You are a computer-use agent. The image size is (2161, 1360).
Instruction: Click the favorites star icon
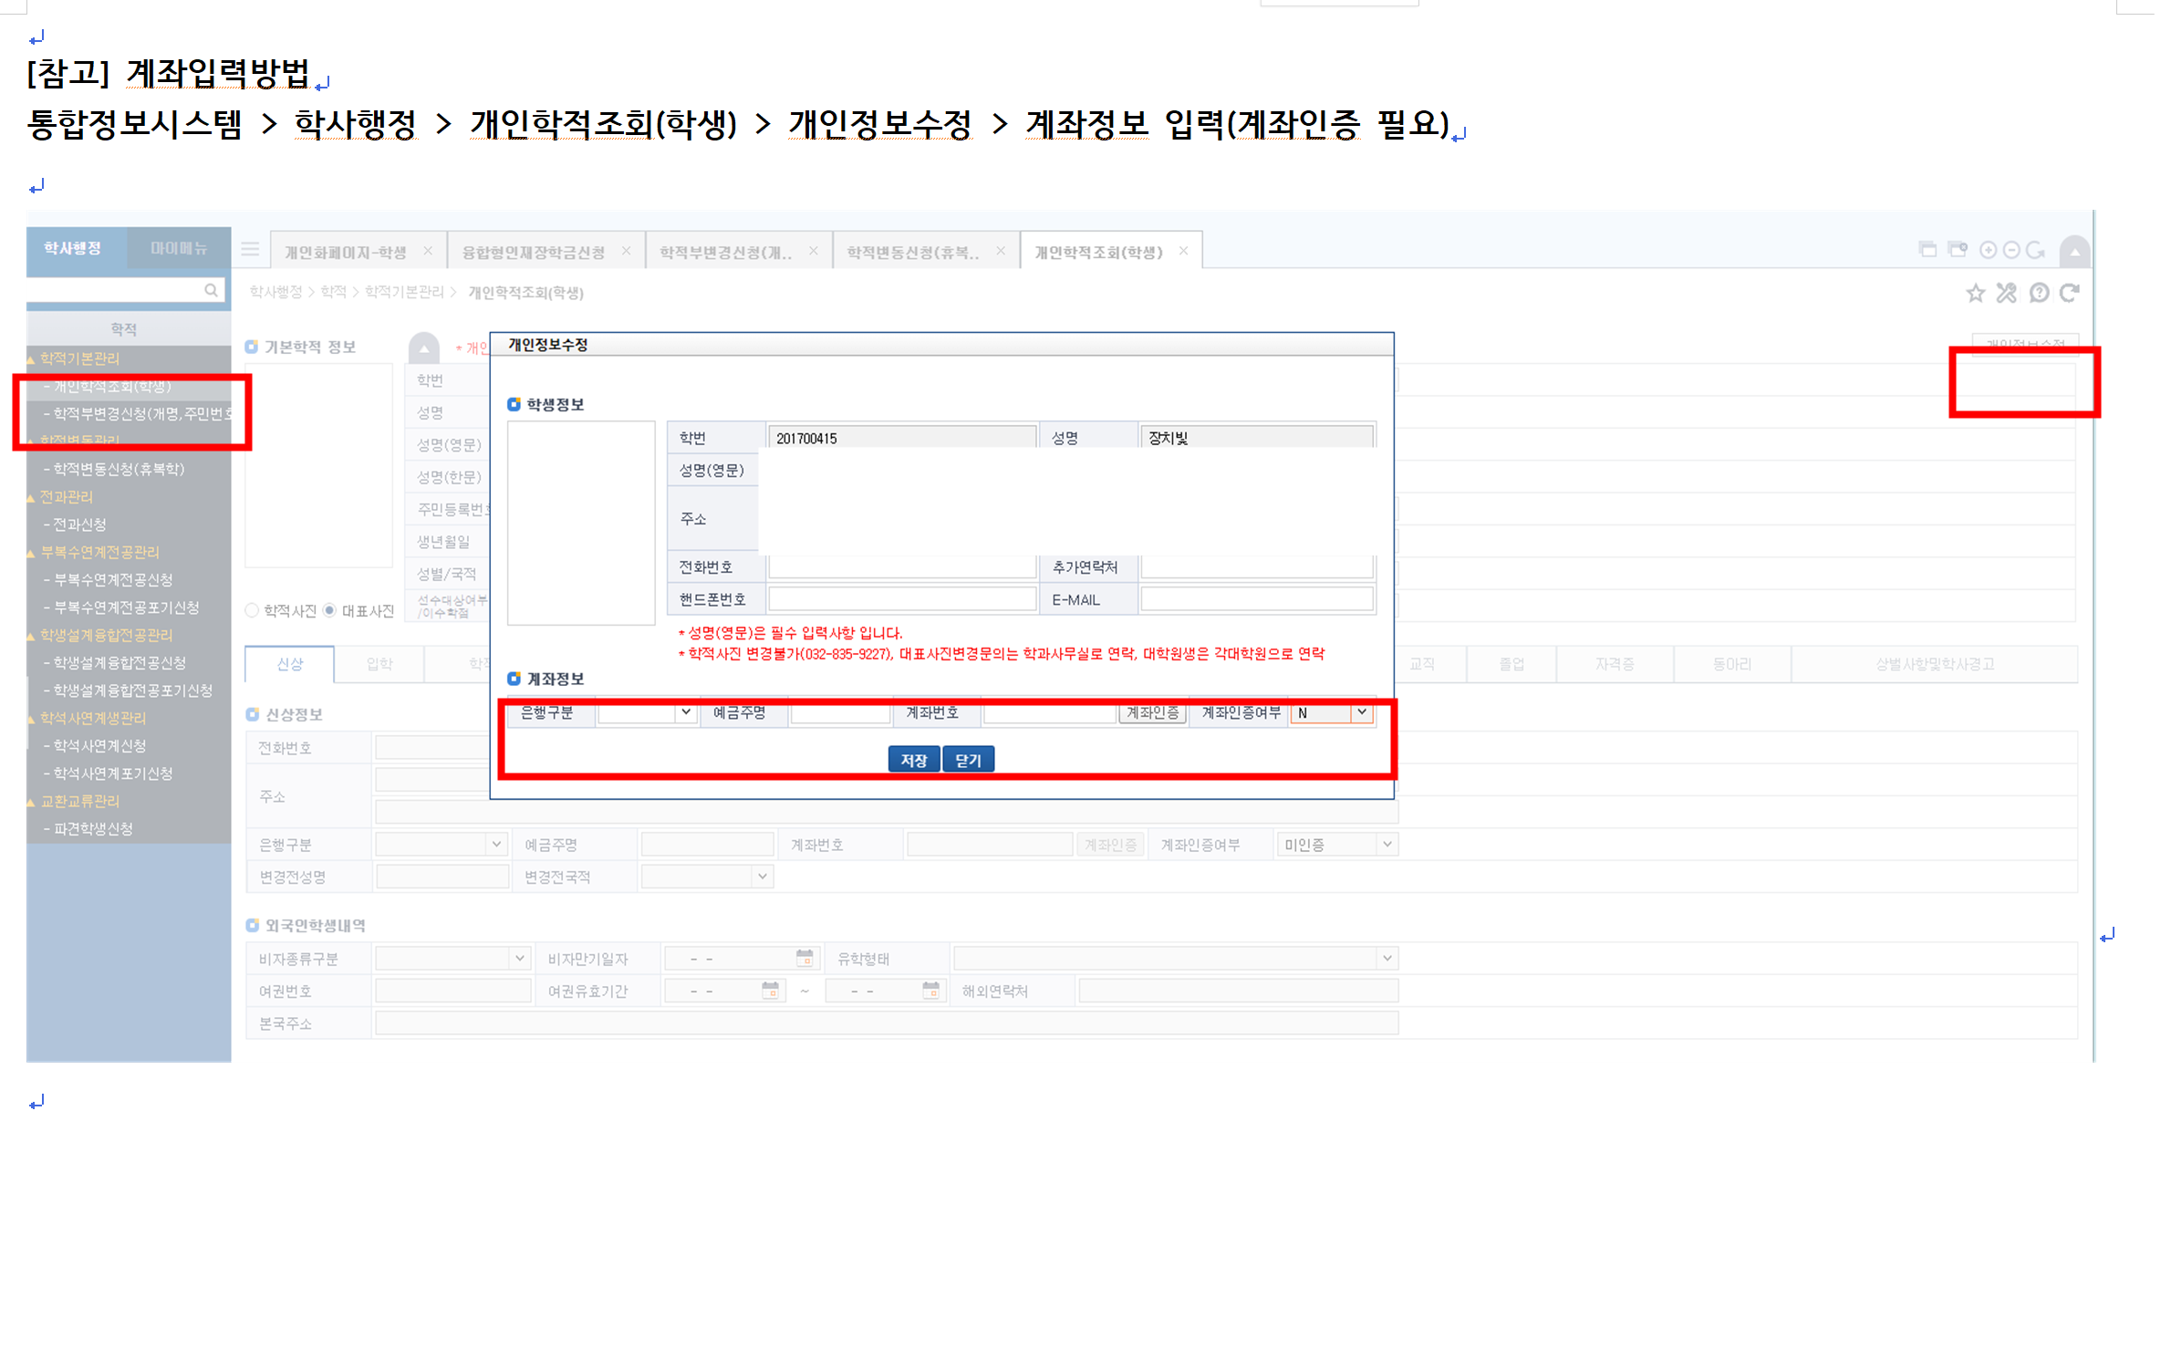pyautogui.click(x=1975, y=293)
